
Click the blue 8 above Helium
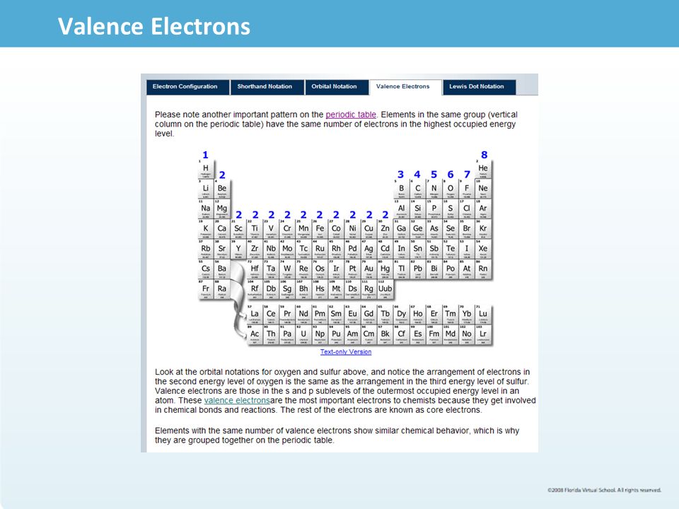click(x=484, y=155)
